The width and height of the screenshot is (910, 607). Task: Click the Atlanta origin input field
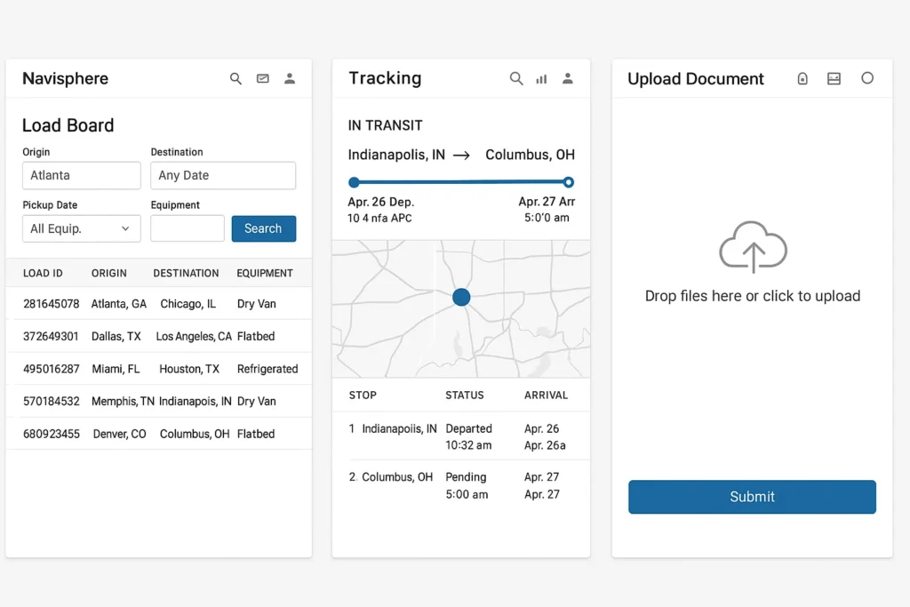pyautogui.click(x=81, y=175)
